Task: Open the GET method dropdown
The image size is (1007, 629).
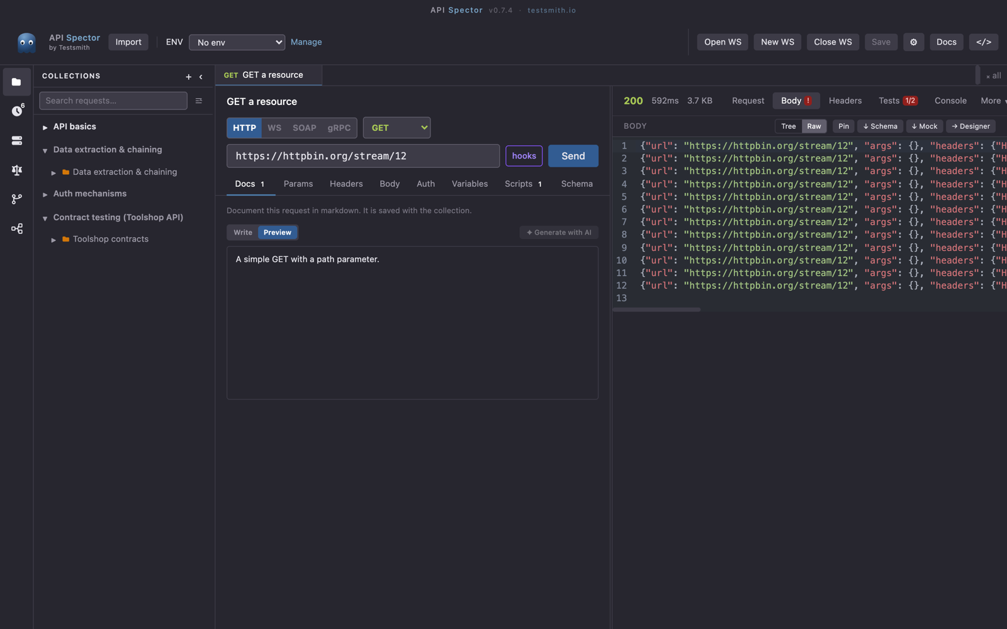Action: (x=397, y=128)
